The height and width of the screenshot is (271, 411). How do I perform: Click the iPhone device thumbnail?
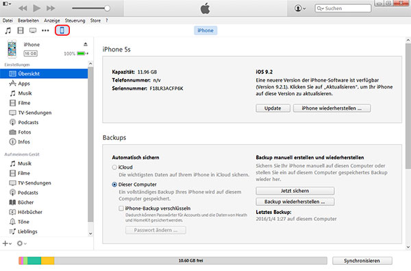[12, 49]
